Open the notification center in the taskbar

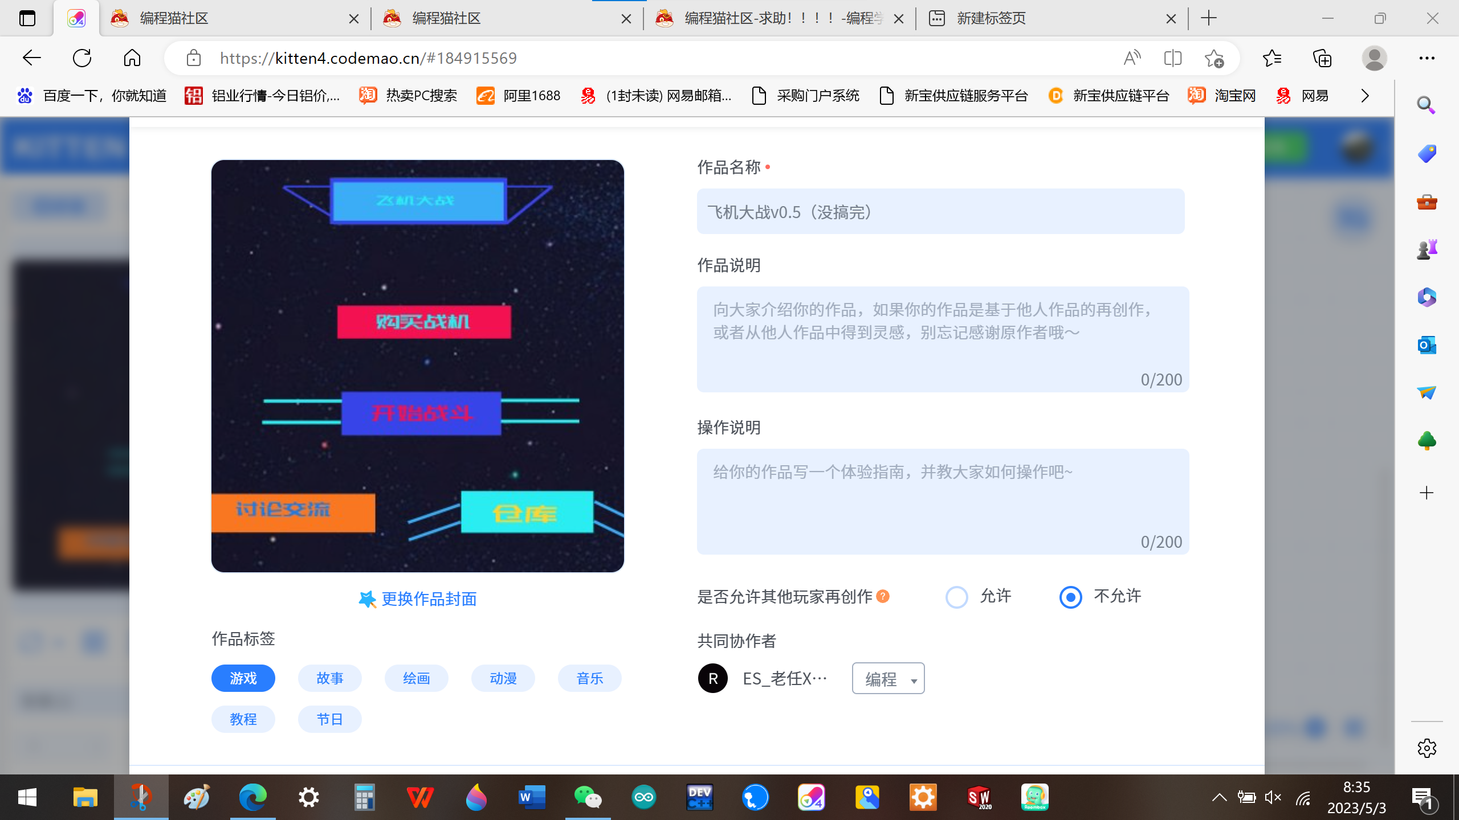[x=1424, y=798]
